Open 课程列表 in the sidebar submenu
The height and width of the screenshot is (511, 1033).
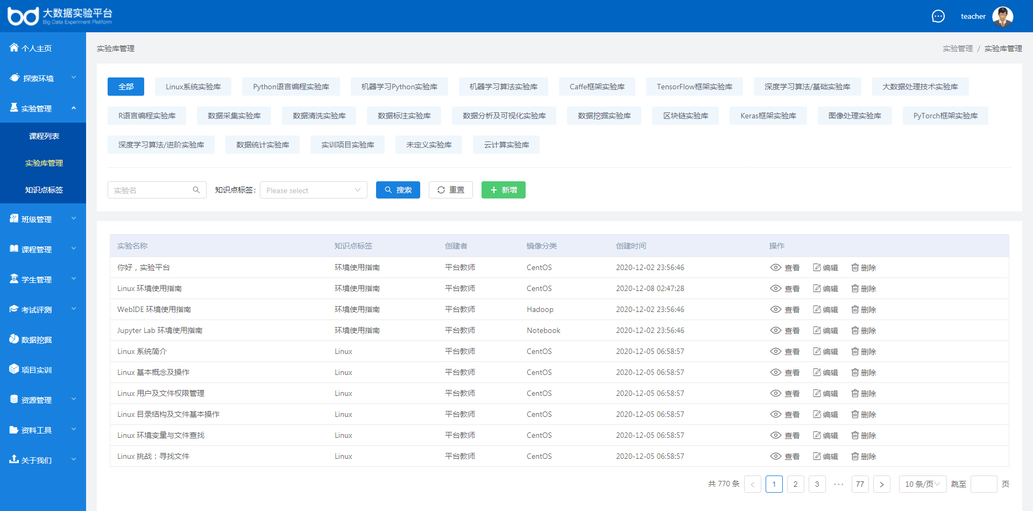44,136
